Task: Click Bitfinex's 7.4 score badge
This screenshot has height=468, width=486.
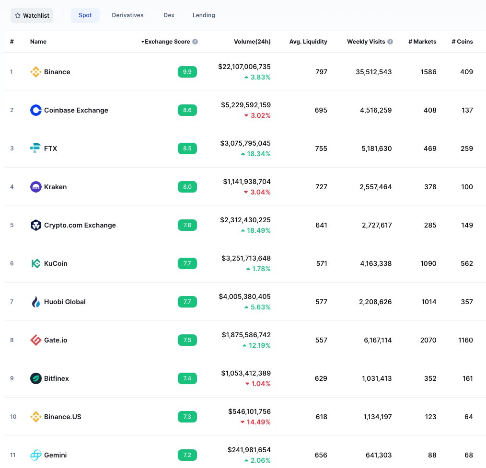Action: coord(187,378)
